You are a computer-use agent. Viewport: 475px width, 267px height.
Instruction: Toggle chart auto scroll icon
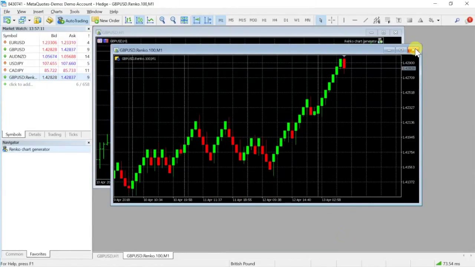[x=197, y=20]
